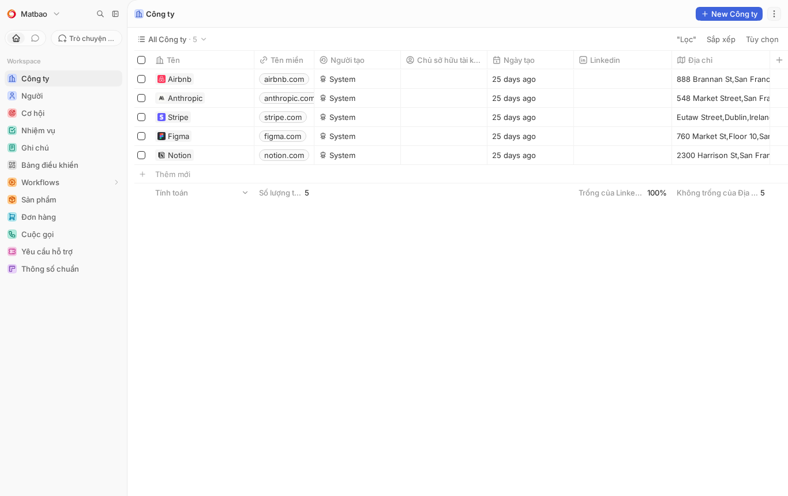Check the Notion row checkbox
Viewport: 788px width, 496px height.
pyautogui.click(x=141, y=155)
